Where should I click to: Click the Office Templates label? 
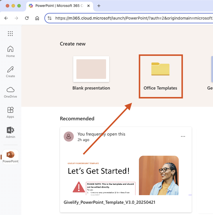coord(160,88)
